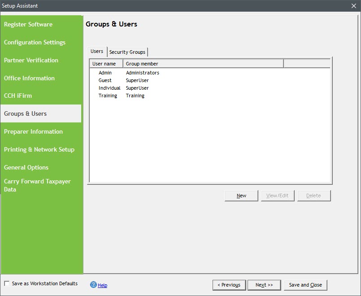Sort by the User name column header
Screen dimensions: 361x296
(x=106, y=64)
